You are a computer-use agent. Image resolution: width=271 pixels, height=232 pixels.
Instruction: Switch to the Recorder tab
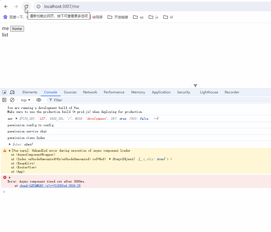click(x=232, y=92)
